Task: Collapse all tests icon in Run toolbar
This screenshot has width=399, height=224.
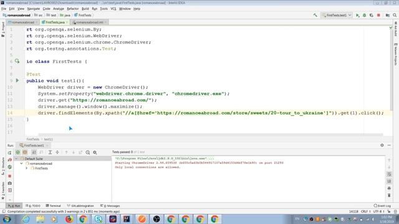Action: tap(57, 152)
